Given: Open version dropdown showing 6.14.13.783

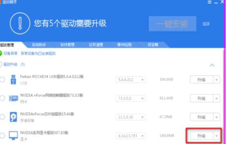Looking at the screenshot, I should (x=131, y=136).
